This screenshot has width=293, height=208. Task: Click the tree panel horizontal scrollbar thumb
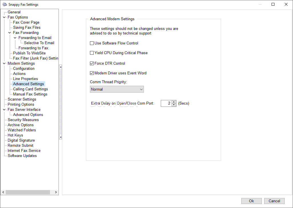pyautogui.click(x=28, y=192)
